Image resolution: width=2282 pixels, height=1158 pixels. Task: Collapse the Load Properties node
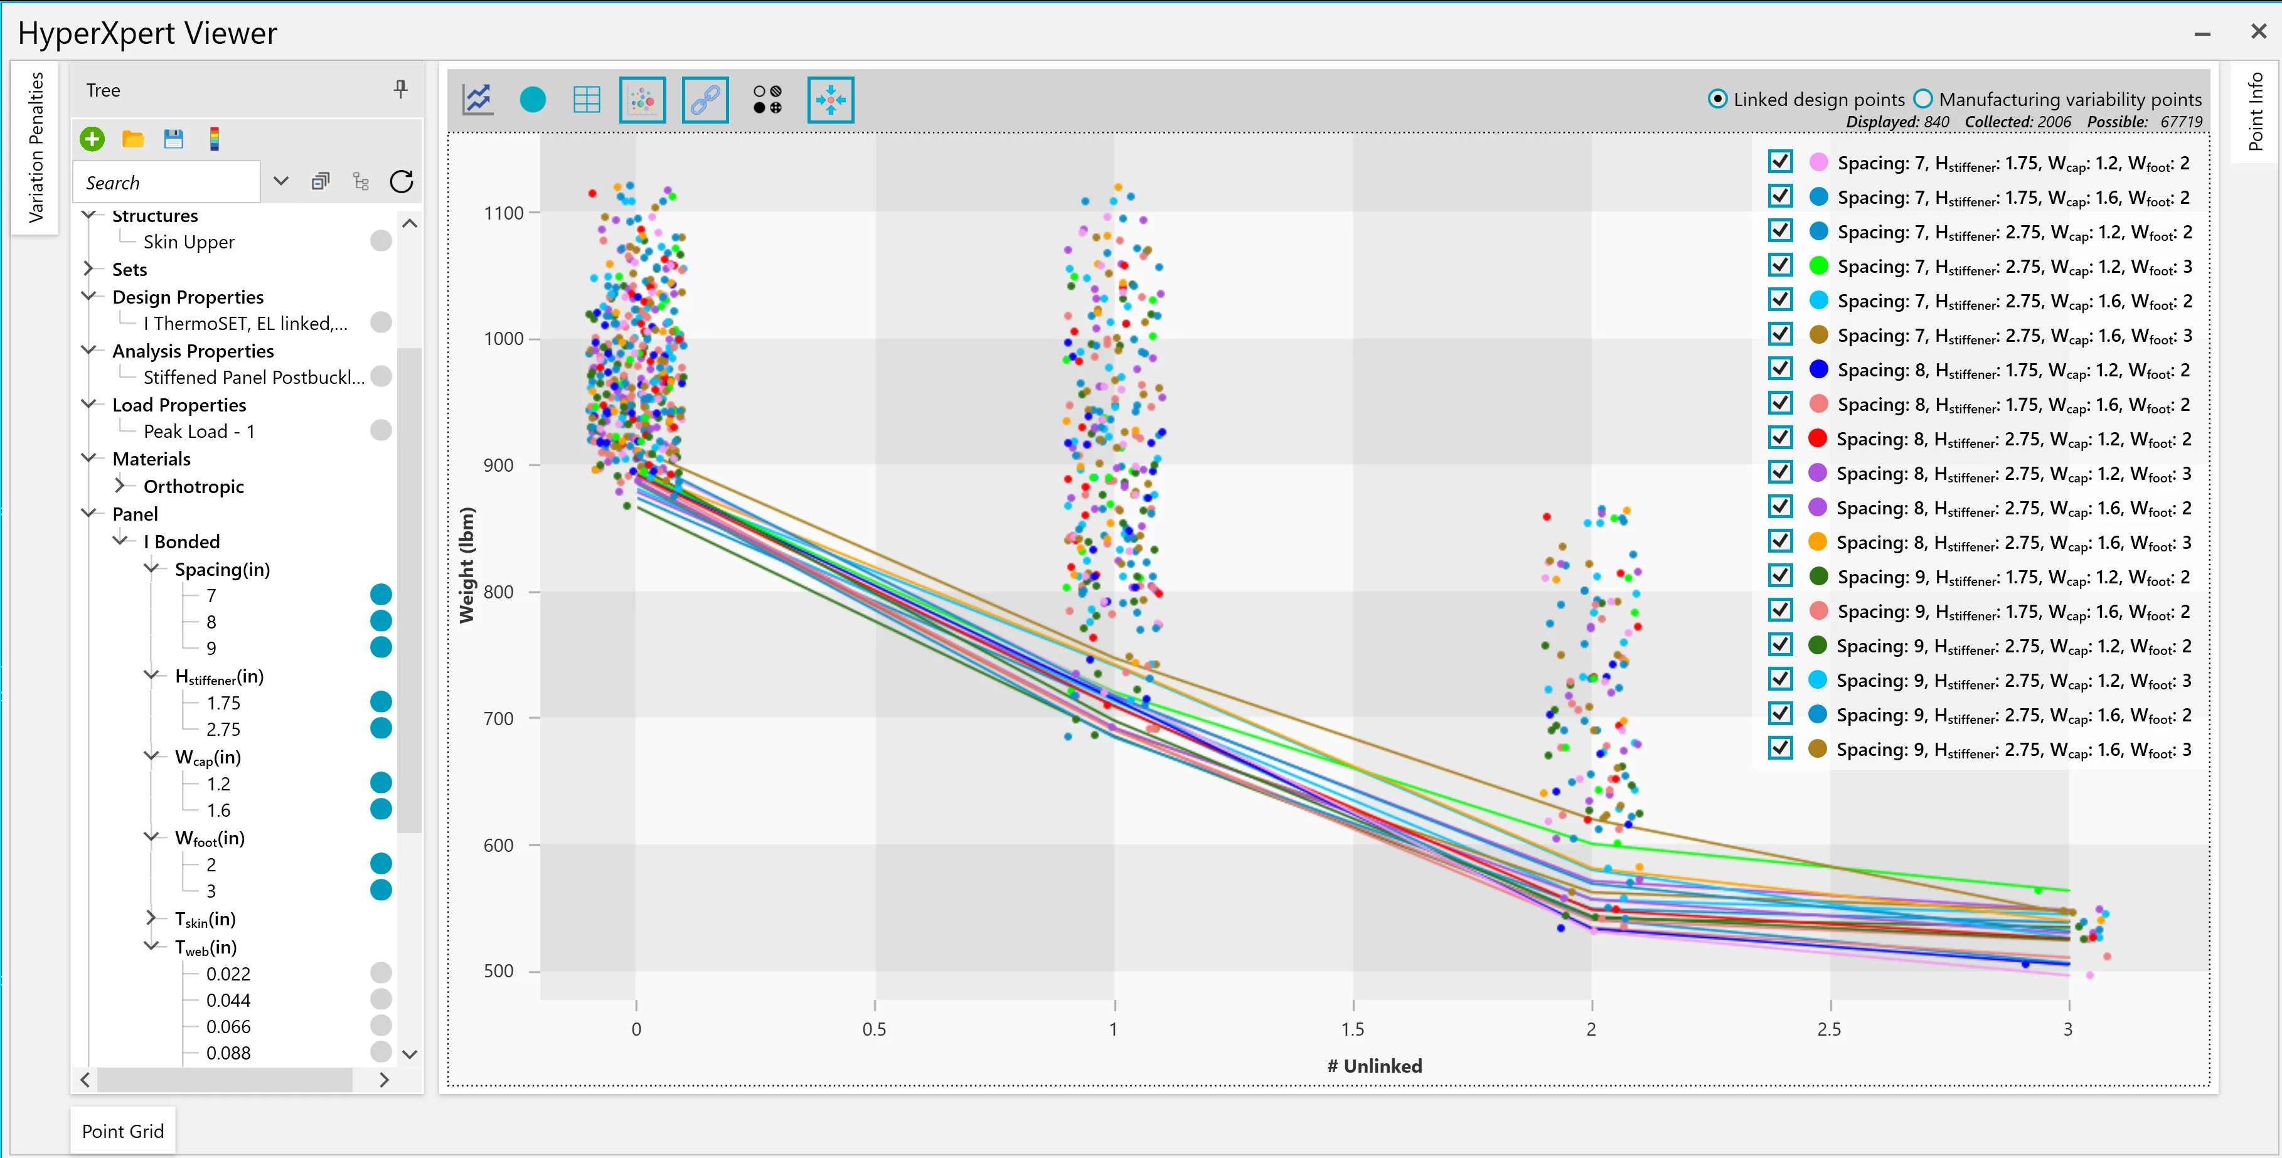(88, 404)
